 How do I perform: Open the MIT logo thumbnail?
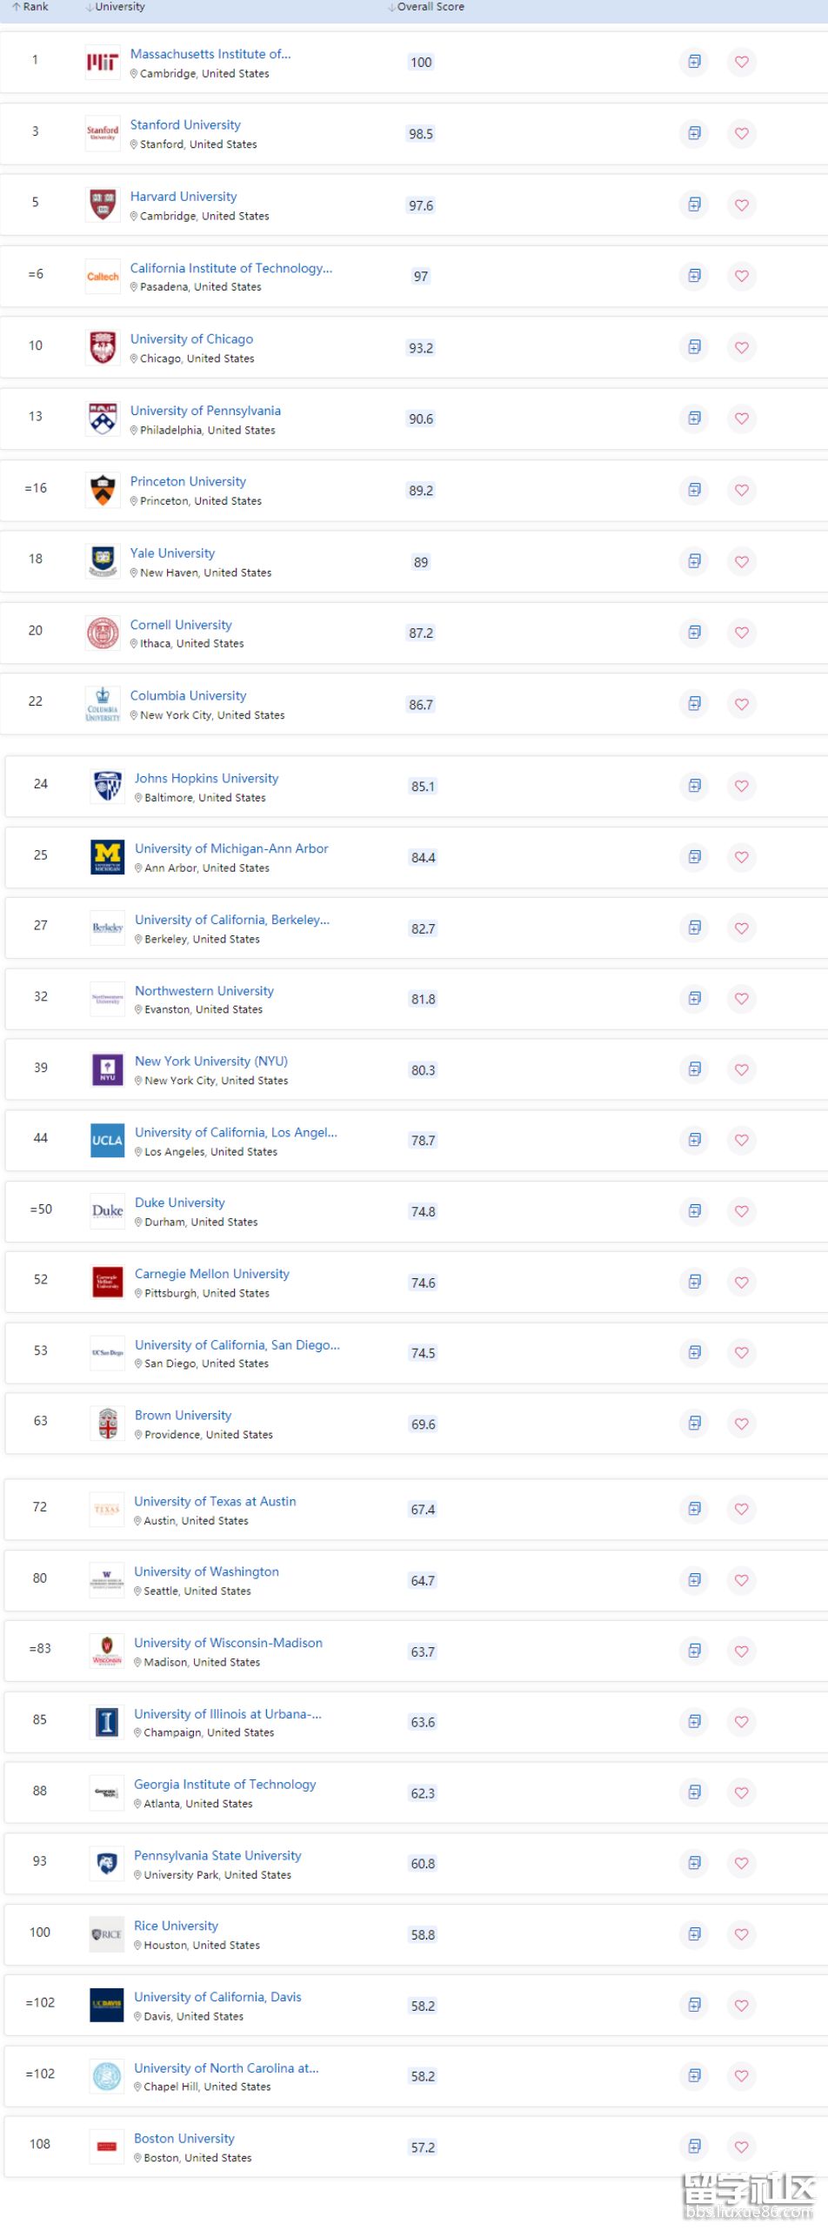tap(103, 62)
